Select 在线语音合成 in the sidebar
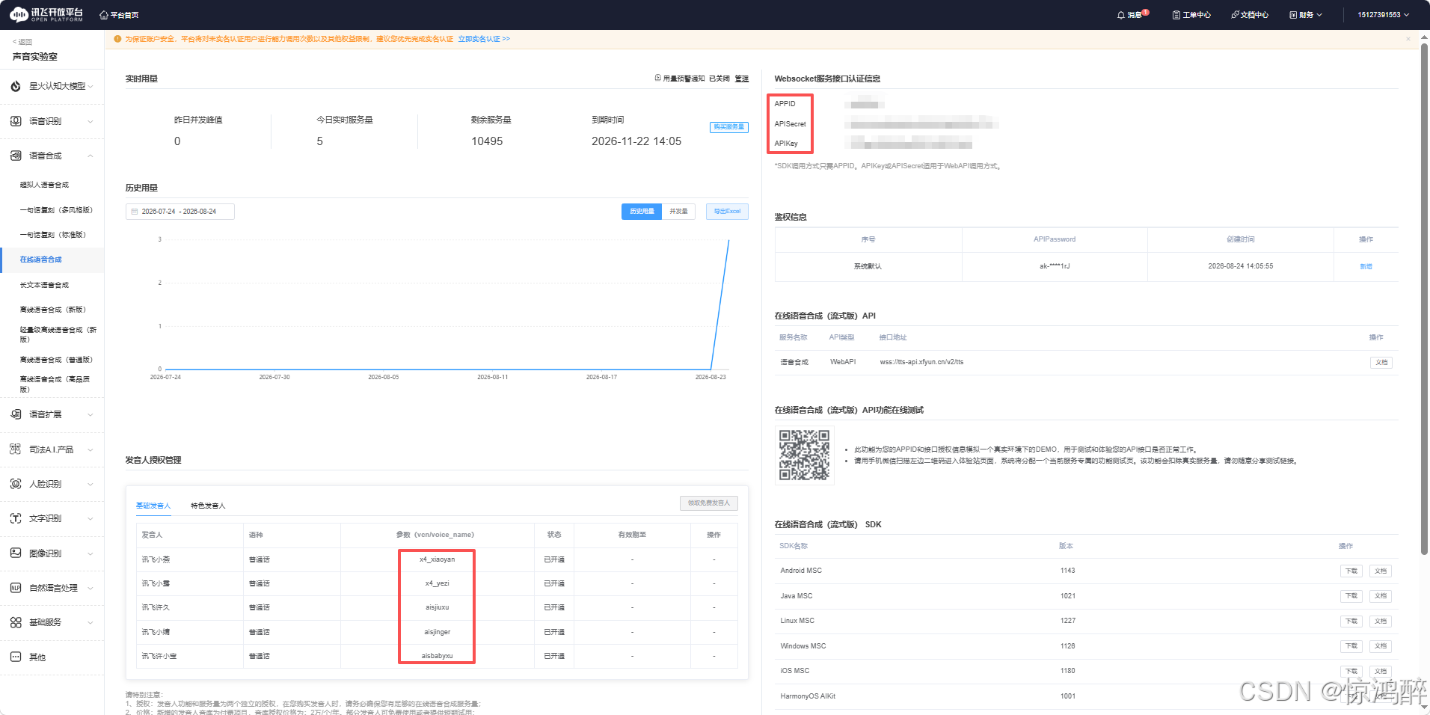 click(x=41, y=260)
